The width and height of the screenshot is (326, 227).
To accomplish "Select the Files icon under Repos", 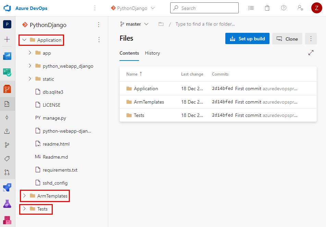I will click(7, 104).
